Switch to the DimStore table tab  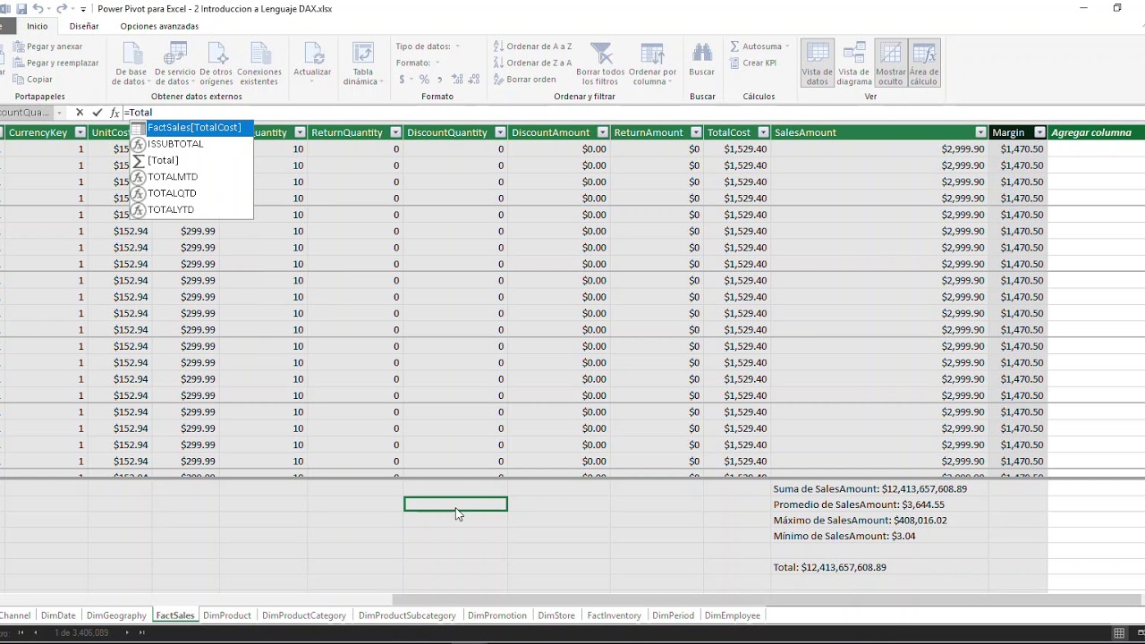coord(556,615)
